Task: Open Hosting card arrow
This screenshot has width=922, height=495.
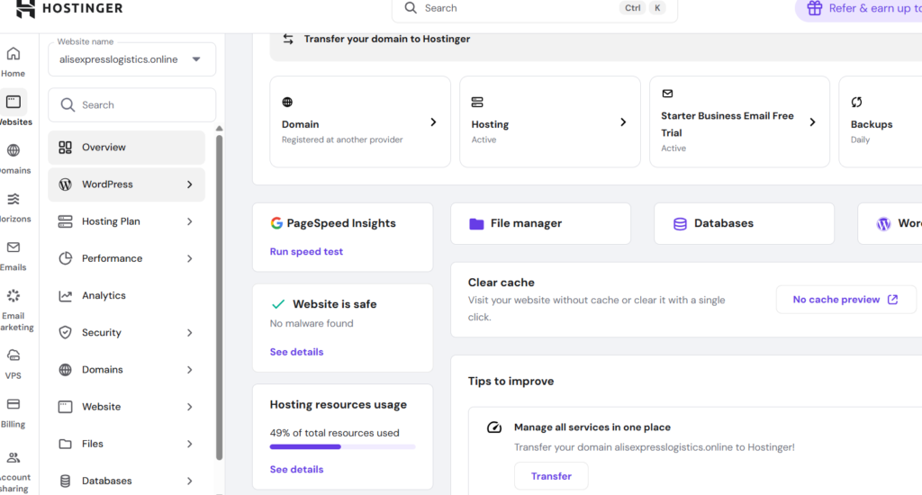Action: tap(623, 122)
